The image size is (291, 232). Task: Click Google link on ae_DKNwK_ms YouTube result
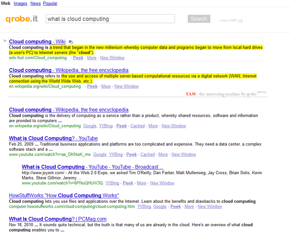tap(100, 154)
